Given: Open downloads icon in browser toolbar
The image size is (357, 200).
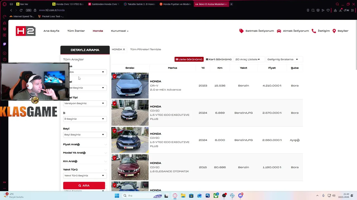Looking at the screenshot, I should [341, 10].
